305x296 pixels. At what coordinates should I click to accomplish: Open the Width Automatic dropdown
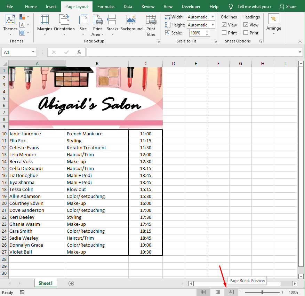coord(212,17)
